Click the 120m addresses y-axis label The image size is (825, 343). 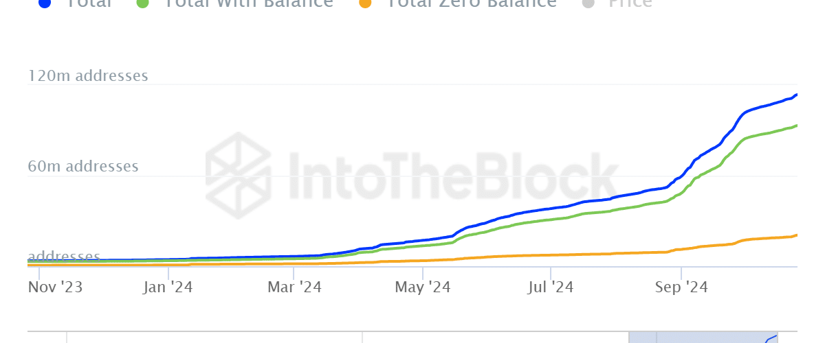[88, 75]
